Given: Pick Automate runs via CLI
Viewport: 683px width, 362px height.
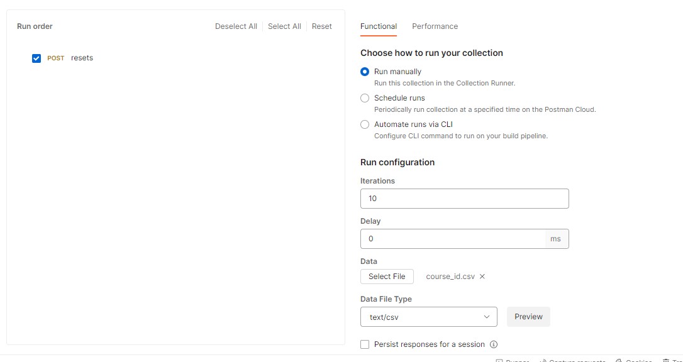Looking at the screenshot, I should [x=365, y=124].
